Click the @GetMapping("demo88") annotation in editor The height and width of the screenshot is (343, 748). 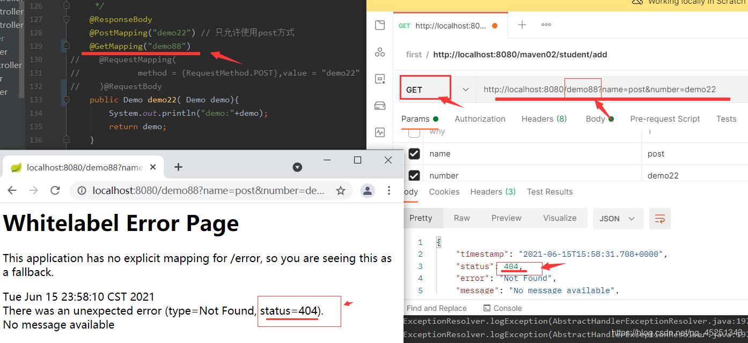pos(140,46)
